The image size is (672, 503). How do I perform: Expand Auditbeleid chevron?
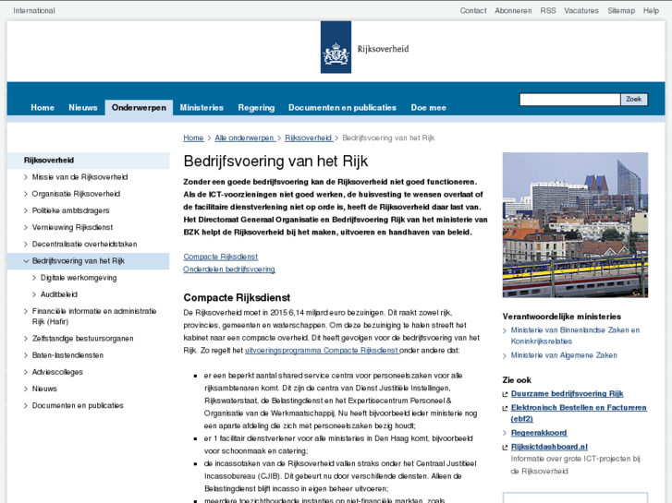34,294
